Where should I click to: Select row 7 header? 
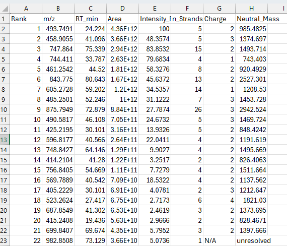pyautogui.click(x=5, y=79)
